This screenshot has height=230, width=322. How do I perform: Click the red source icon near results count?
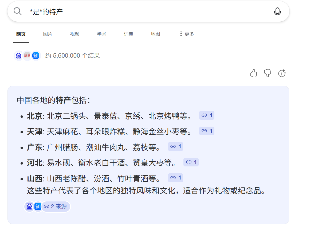[27, 56]
